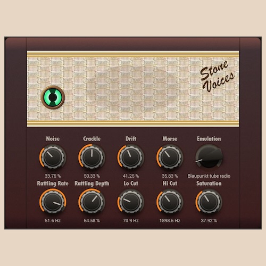
Task: Click the 41.25 % Drift value
Action: (131, 176)
